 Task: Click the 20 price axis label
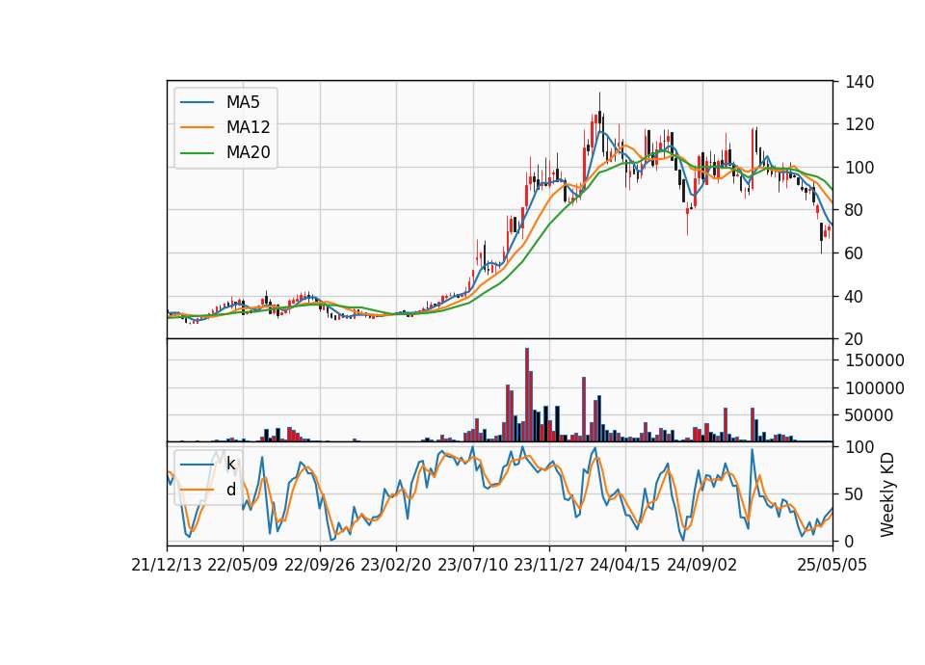pyautogui.click(x=855, y=339)
